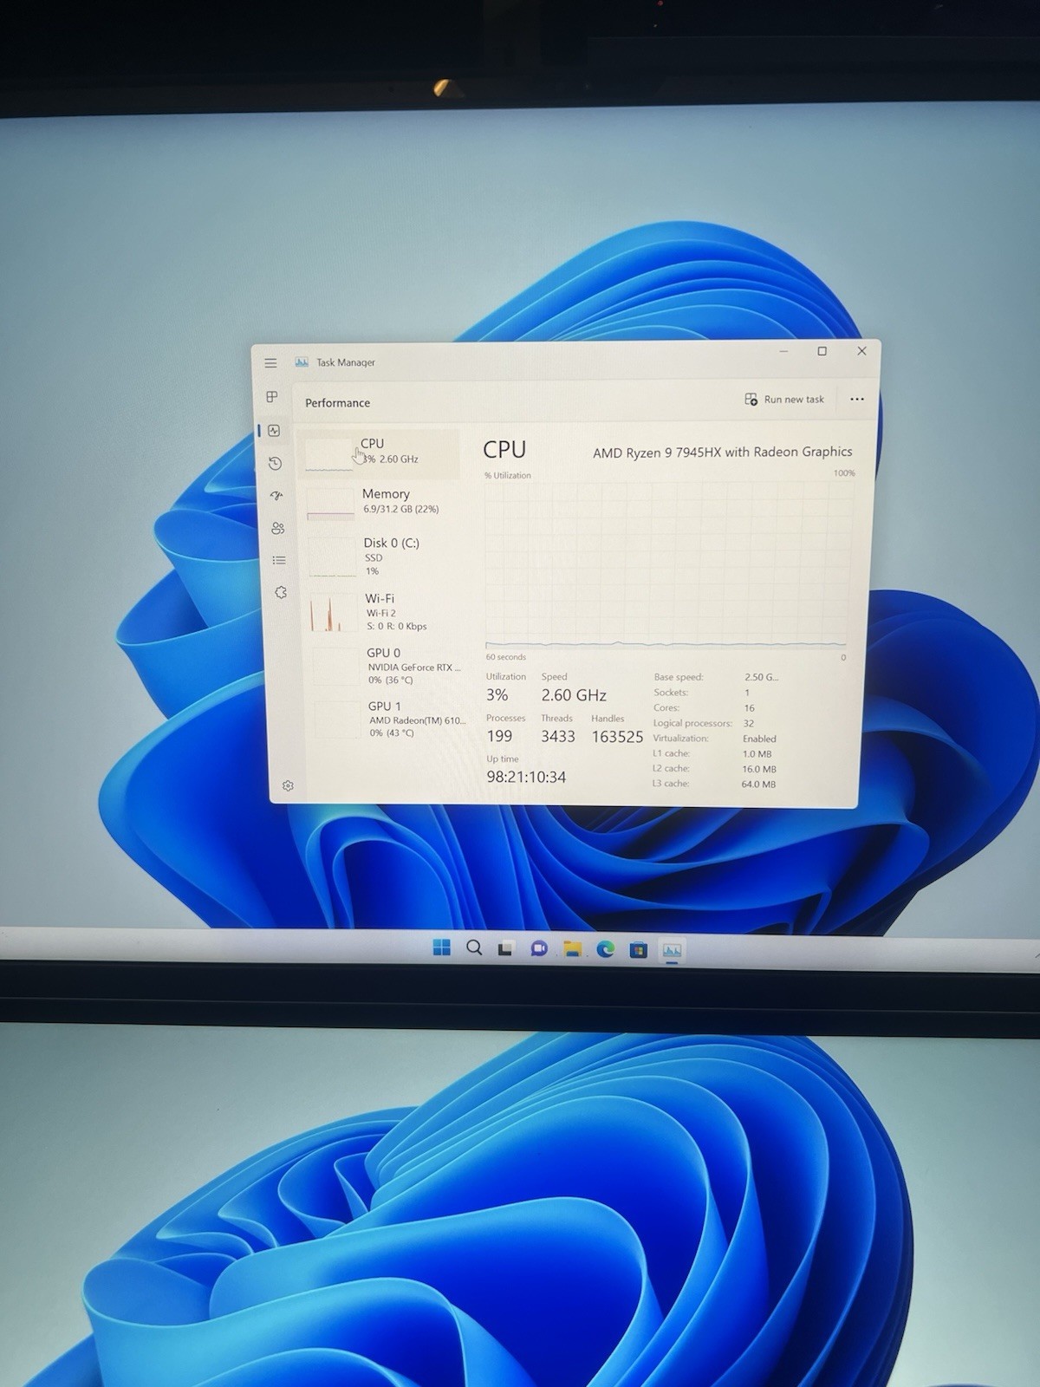The width and height of the screenshot is (1040, 1387).
Task: Click the Memory usage mini graph thumbnail
Action: (x=330, y=504)
